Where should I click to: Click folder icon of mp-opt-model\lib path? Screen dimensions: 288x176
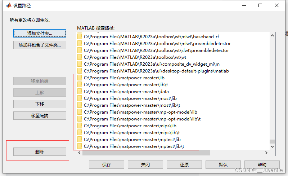80,112
